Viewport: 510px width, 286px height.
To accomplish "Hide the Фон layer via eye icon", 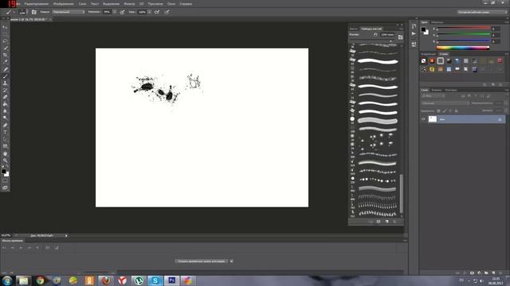I will pyautogui.click(x=423, y=119).
